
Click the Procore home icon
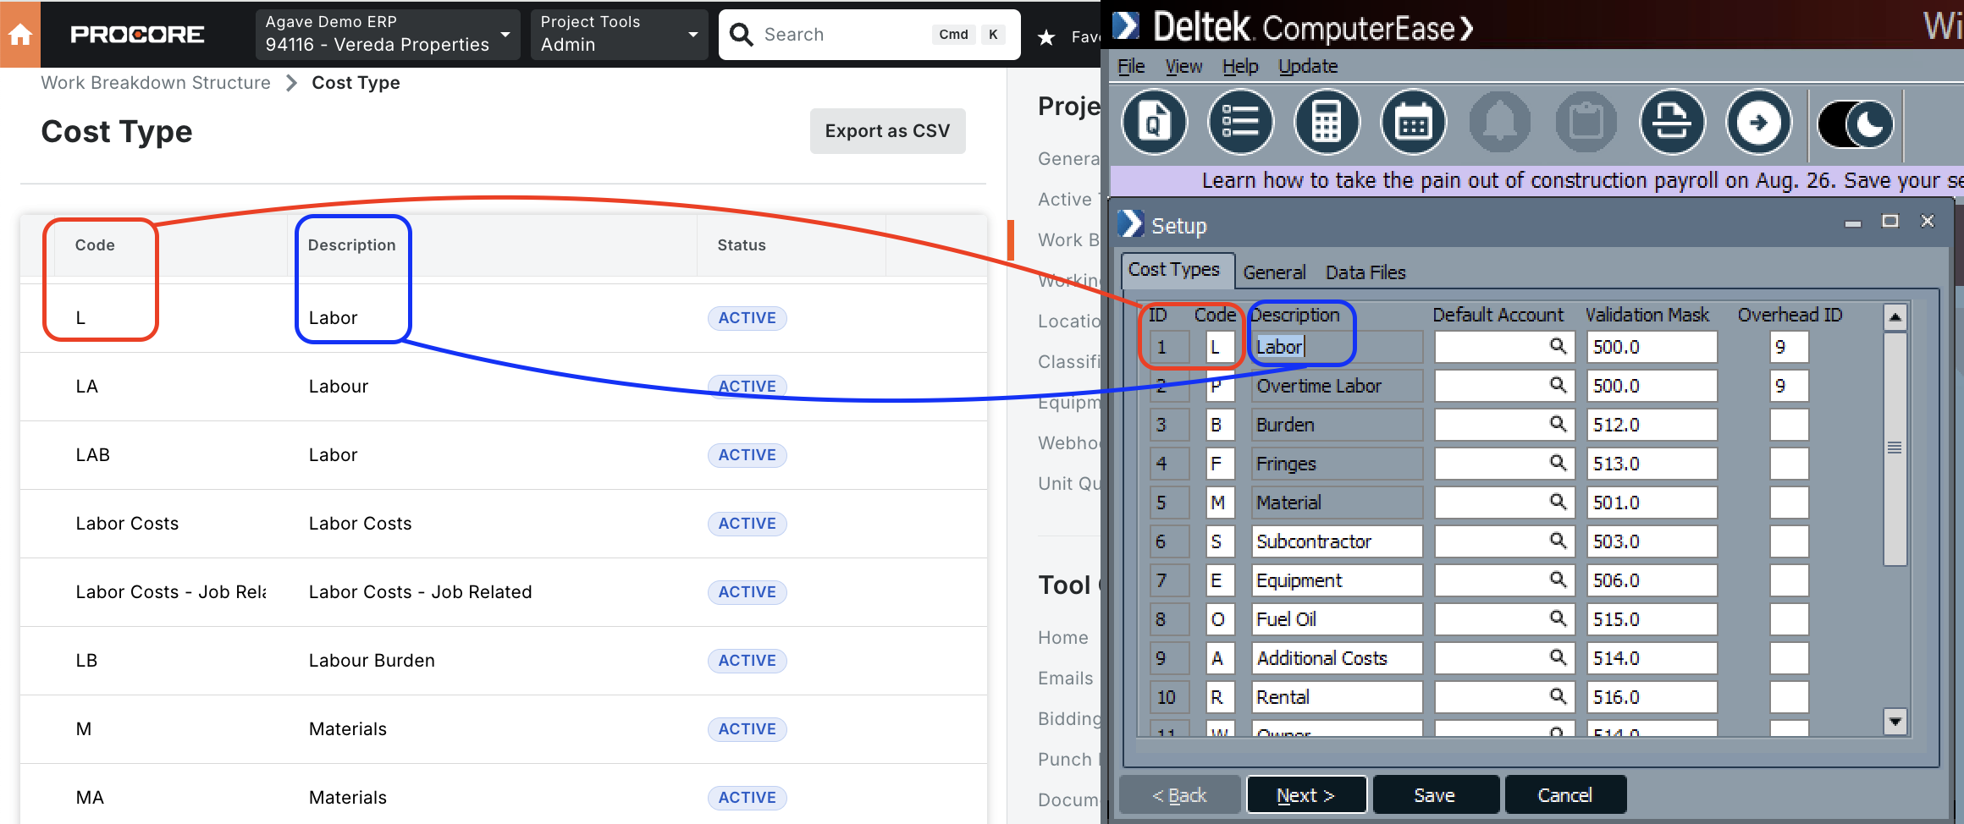click(x=20, y=35)
